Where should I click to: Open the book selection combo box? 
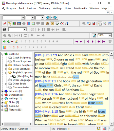click(14, 17)
